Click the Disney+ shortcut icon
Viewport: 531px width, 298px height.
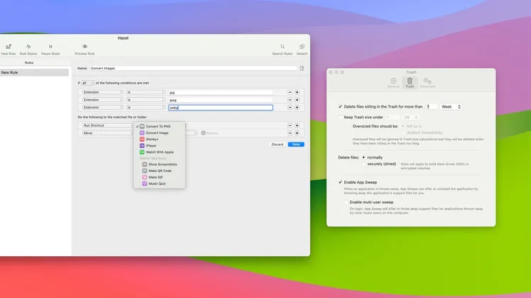point(142,139)
